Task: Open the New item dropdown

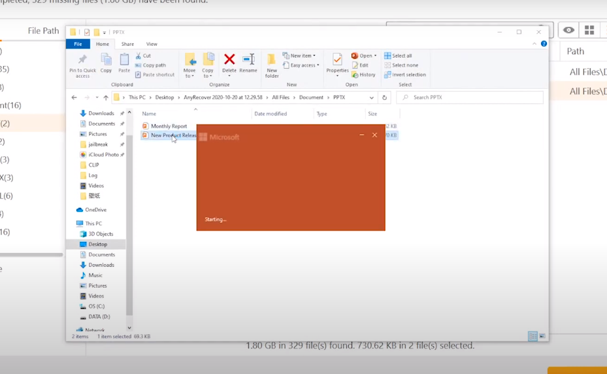Action: [299, 56]
